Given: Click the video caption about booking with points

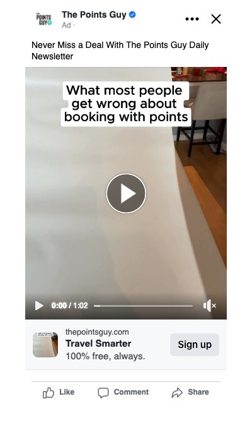Looking at the screenshot, I should click(126, 104).
